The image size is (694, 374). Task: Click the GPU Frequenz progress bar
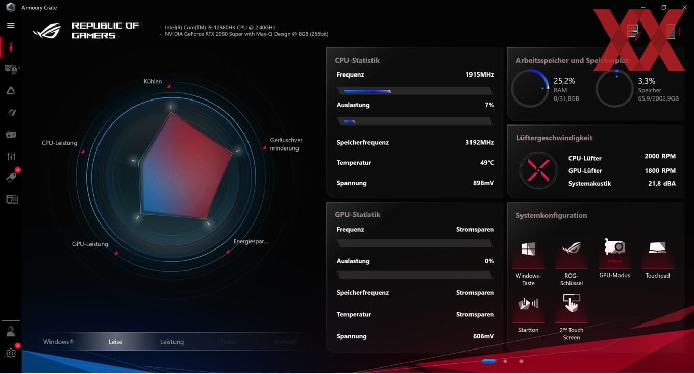[x=415, y=244]
